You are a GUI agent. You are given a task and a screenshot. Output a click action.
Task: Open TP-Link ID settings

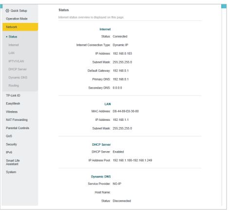(13, 96)
